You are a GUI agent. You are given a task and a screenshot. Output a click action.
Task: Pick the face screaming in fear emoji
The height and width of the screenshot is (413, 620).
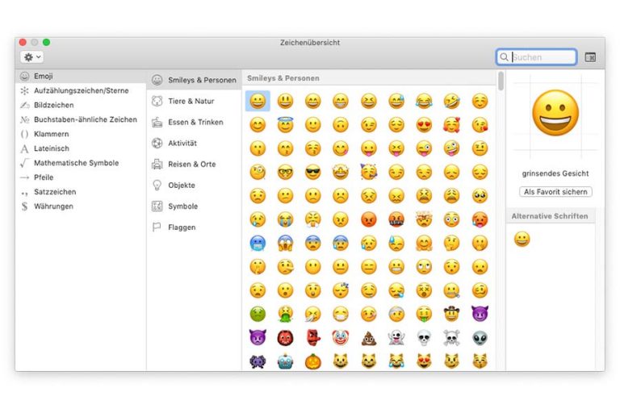point(285,243)
